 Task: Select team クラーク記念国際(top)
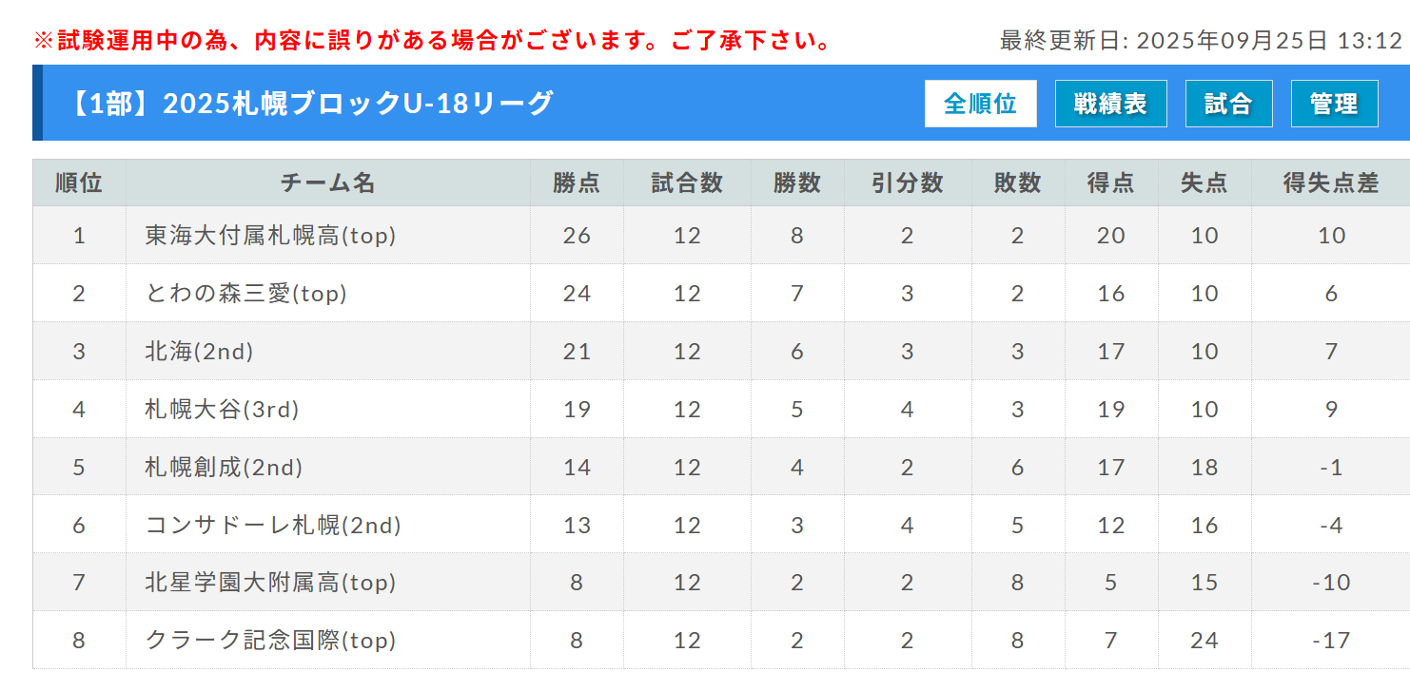(x=270, y=641)
